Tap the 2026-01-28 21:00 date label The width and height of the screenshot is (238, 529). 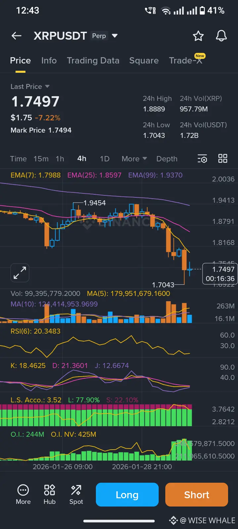click(142, 467)
